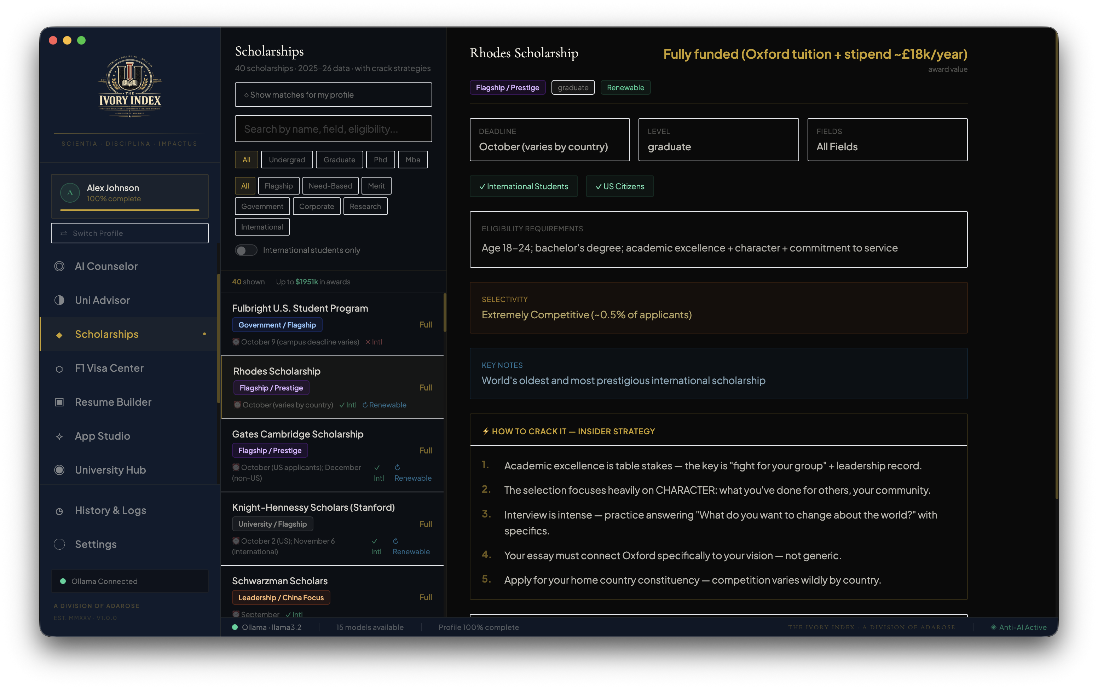The width and height of the screenshot is (1098, 689).
Task: Click the University Hub radio-dot icon
Action: pos(59,470)
